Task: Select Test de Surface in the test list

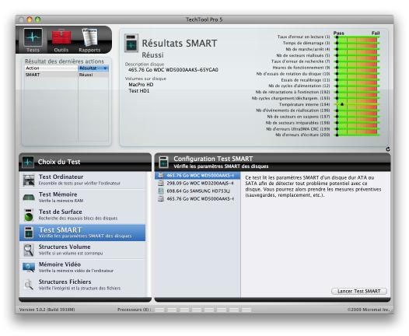Action: pyautogui.click(x=82, y=215)
